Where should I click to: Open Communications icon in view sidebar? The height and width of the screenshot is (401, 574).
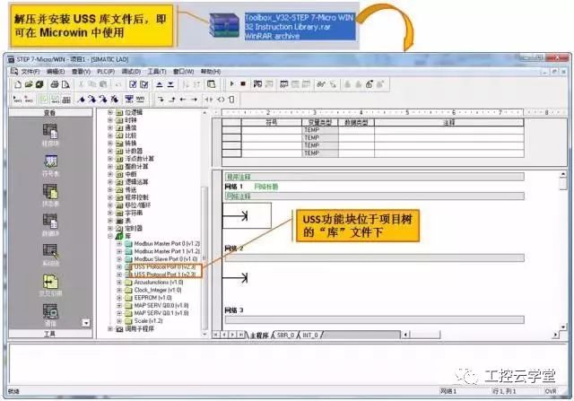[x=50, y=315]
